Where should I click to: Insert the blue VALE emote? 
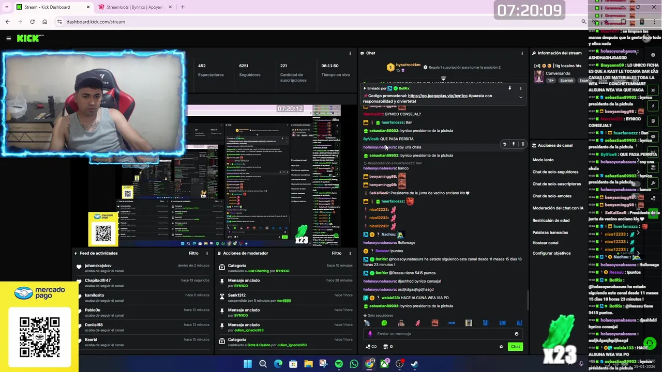519,323
